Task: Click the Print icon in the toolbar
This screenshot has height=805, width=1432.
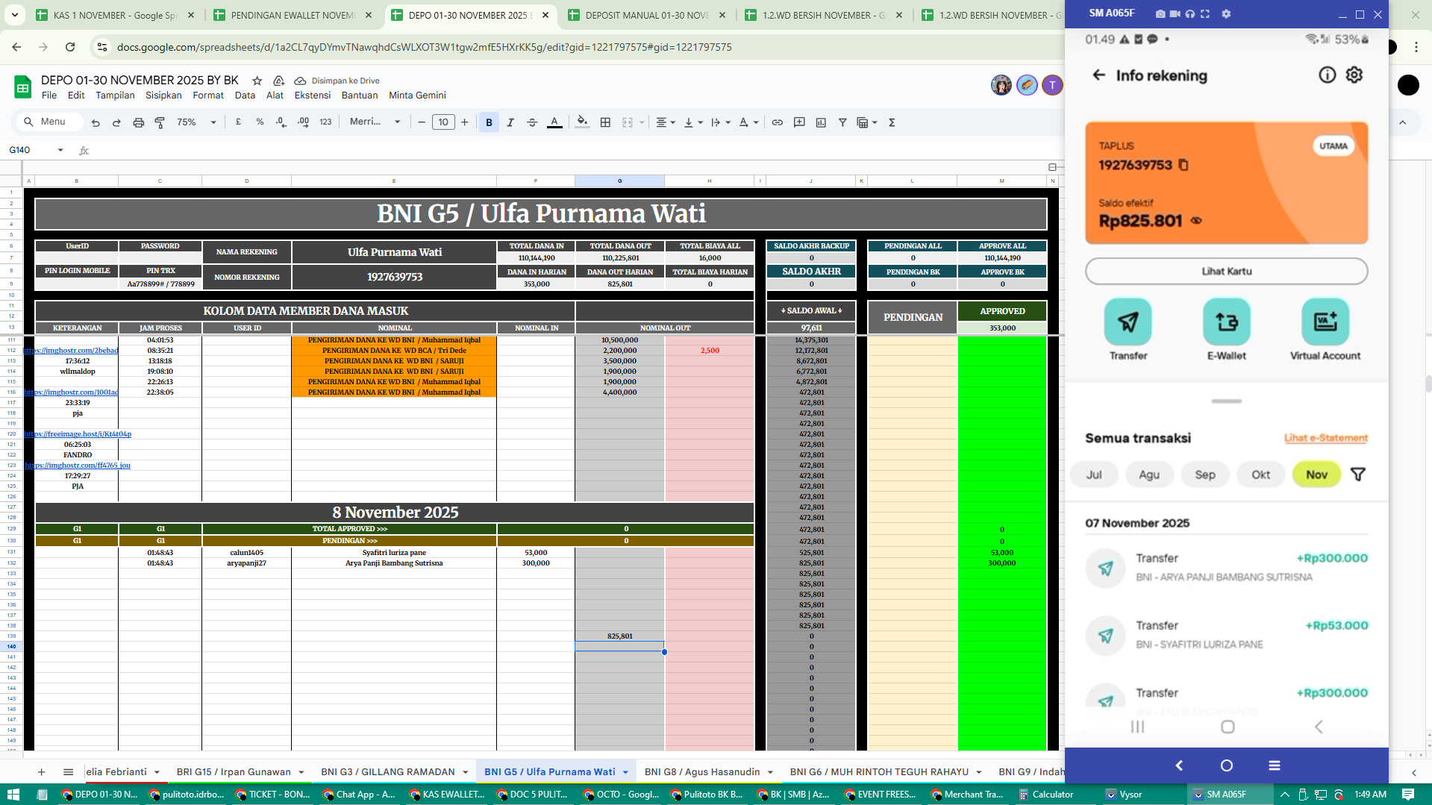Action: pos(138,122)
